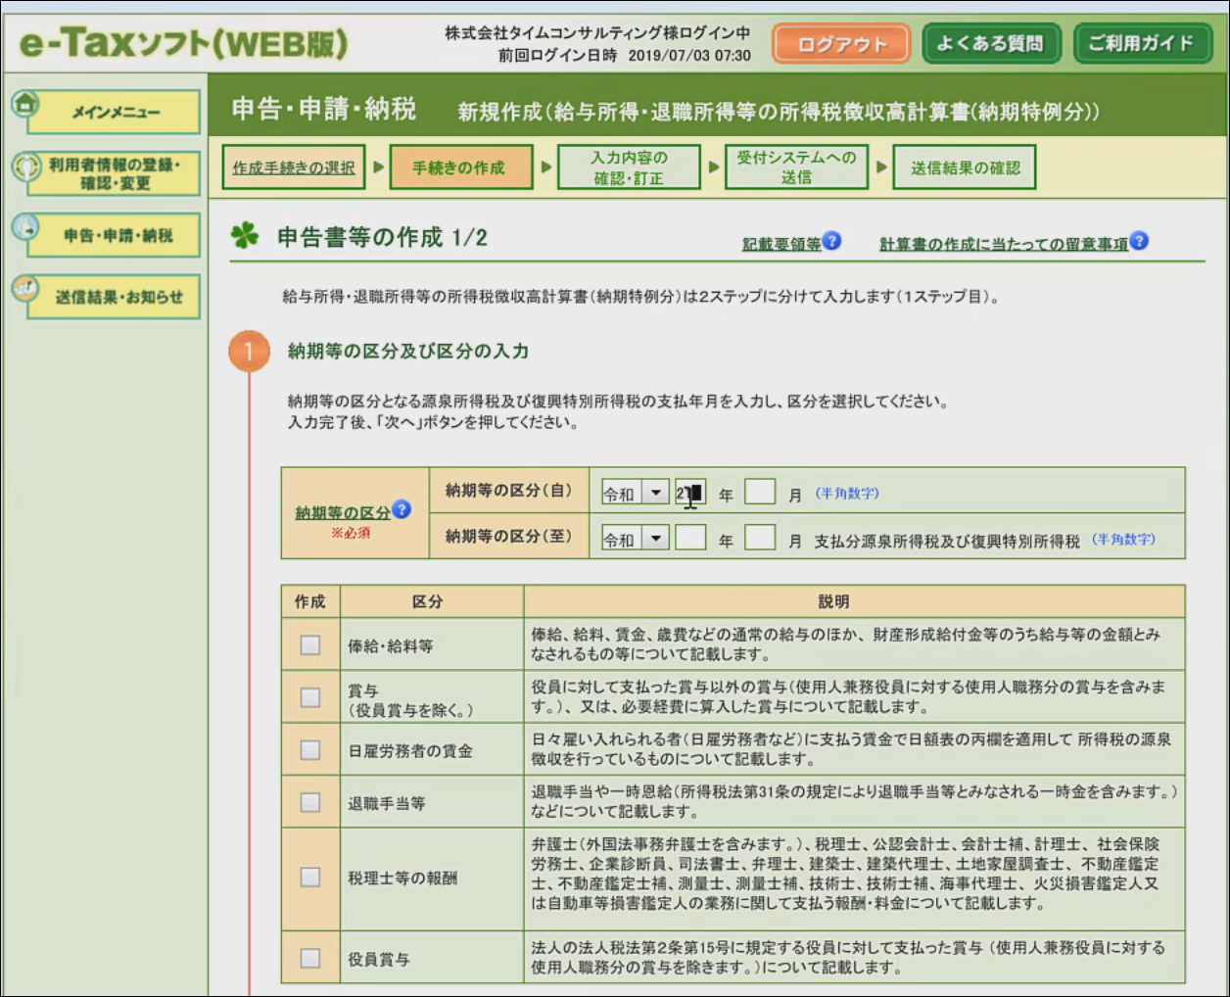The image size is (1230, 997).
Task: Click the 退職手当等 row label
Action: point(387,803)
